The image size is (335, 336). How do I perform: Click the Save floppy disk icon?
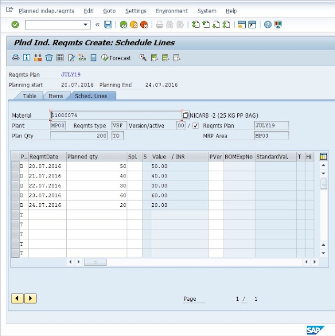click(108, 25)
